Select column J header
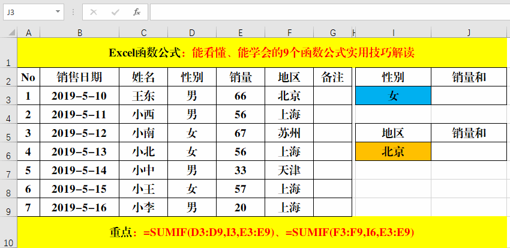The width and height of the screenshot is (510, 248). pos(469,32)
